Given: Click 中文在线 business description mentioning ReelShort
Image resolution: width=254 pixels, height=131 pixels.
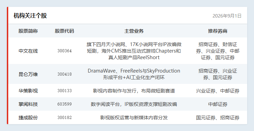Looking at the screenshot, I should point(134,51).
